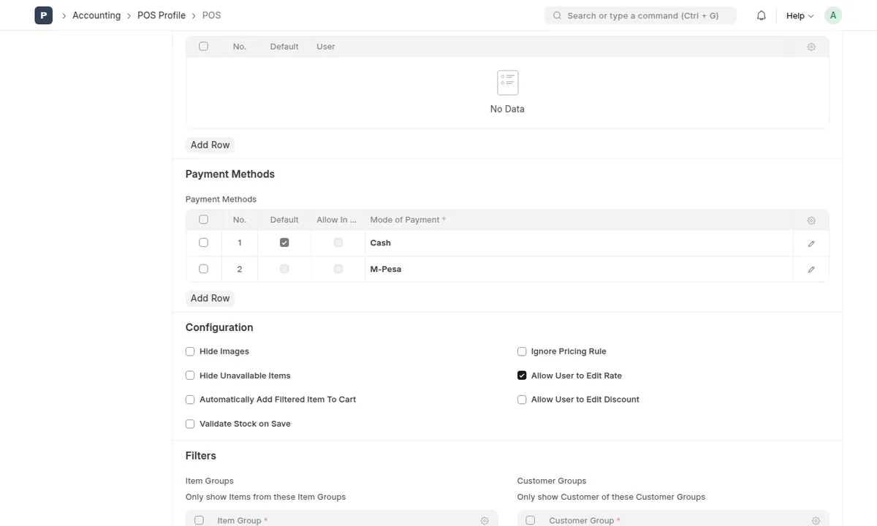Edit the Cash payment row
877x526 pixels.
click(x=811, y=243)
